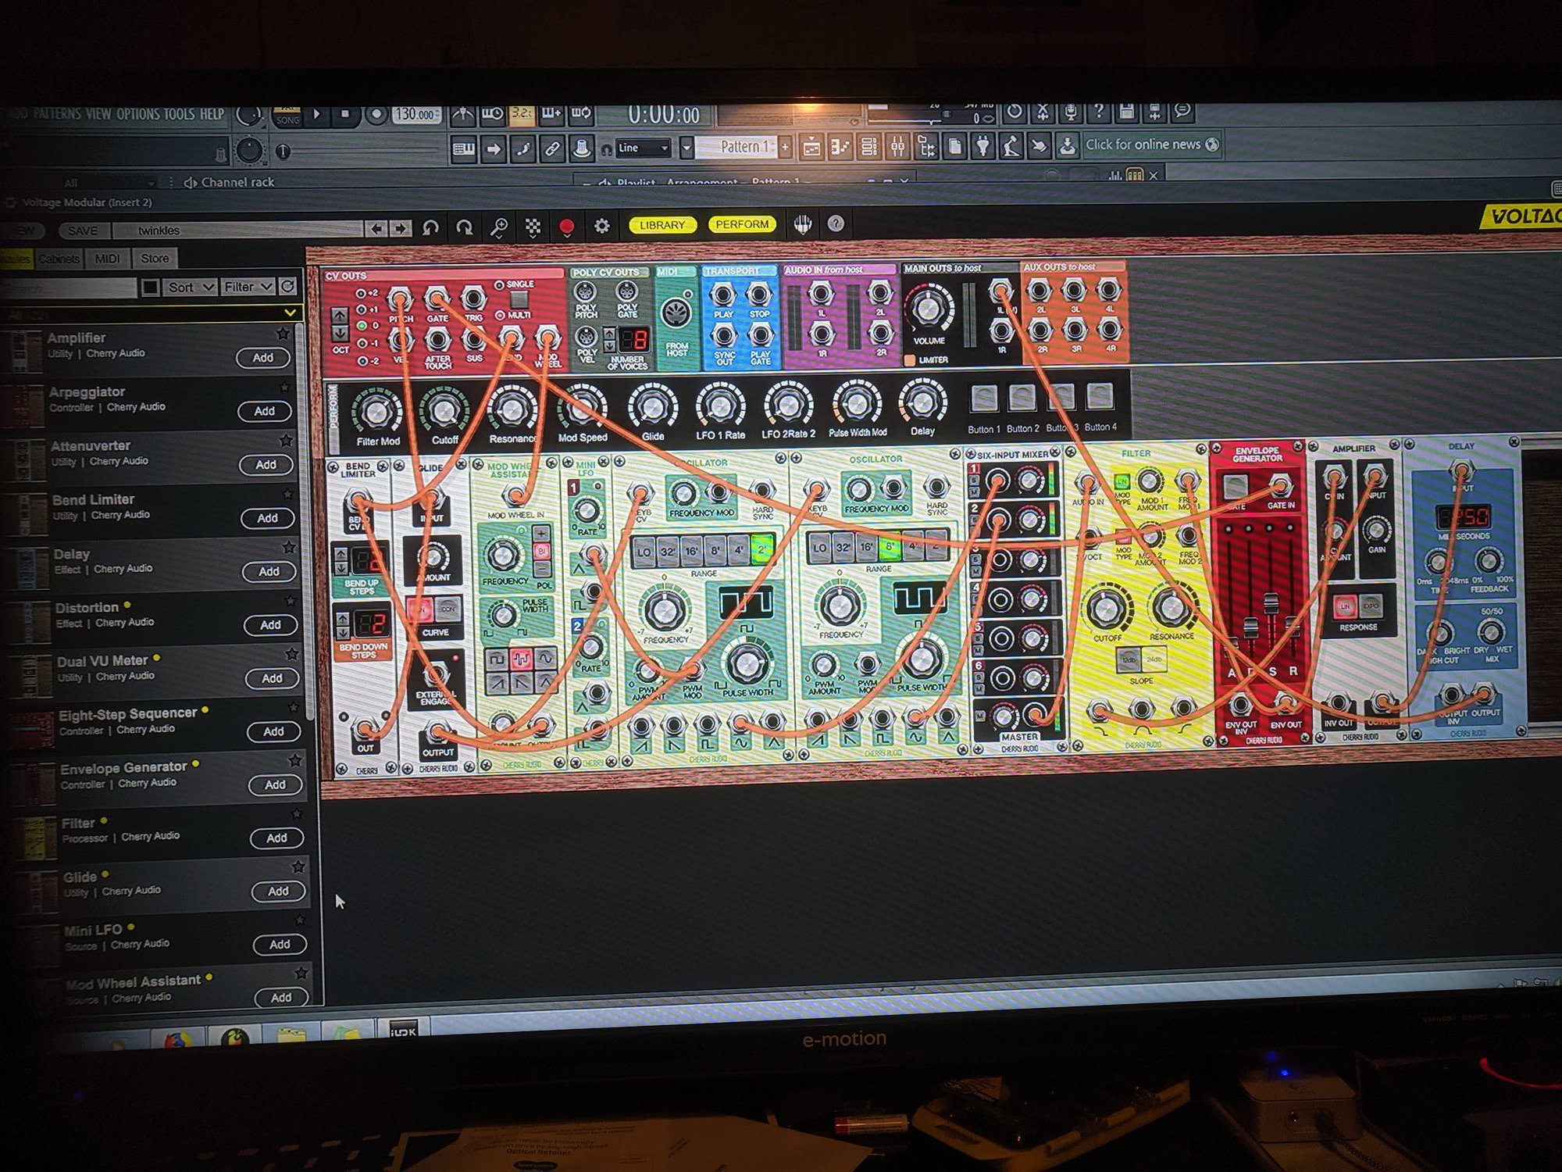1562x1172 pixels.
Task: Increase octave with the OCT up arrow
Action: pyautogui.click(x=341, y=316)
